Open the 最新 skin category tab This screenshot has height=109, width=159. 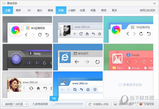click(x=18, y=10)
